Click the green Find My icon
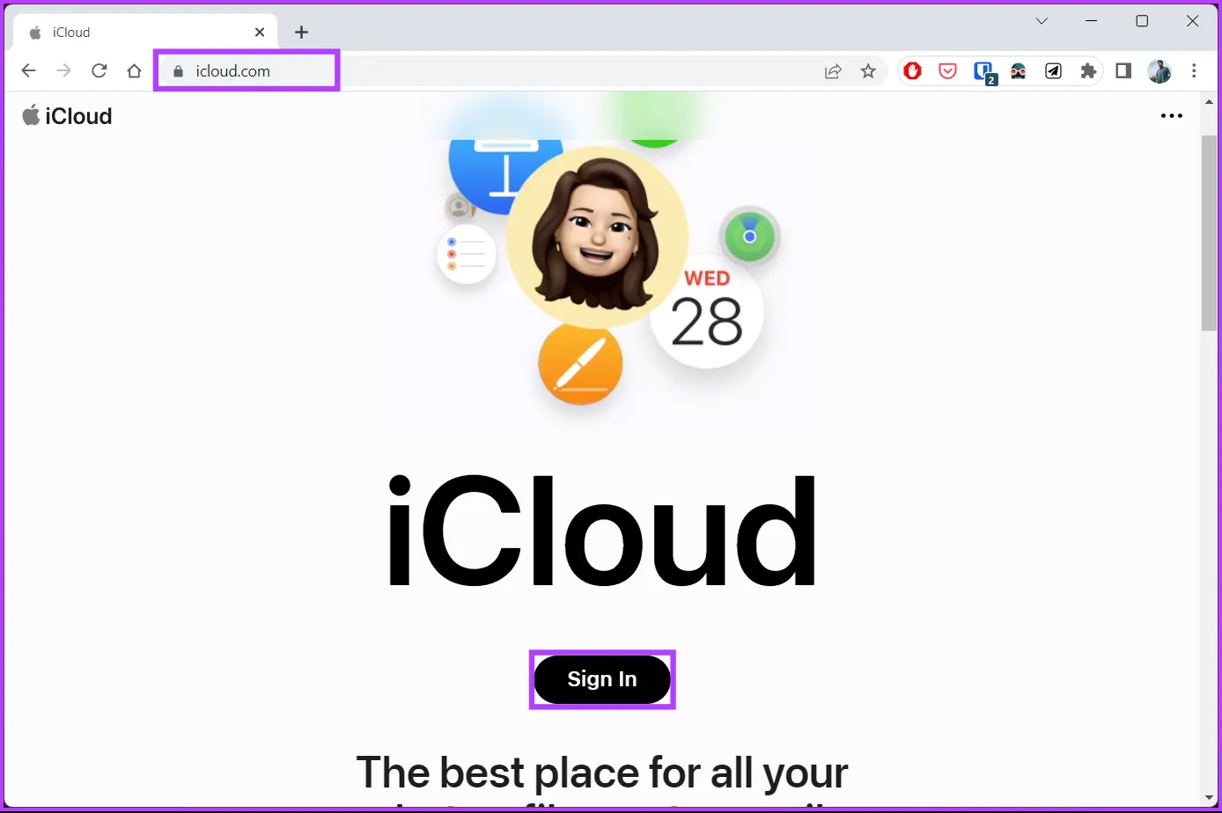This screenshot has height=813, width=1222. (749, 237)
